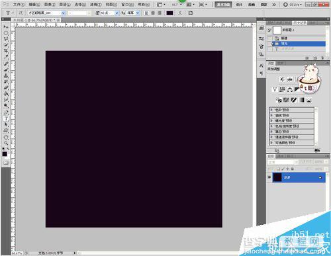Screen dimensions: 331x256
Task: Open the warp text icon in options bar
Action: [180, 13]
